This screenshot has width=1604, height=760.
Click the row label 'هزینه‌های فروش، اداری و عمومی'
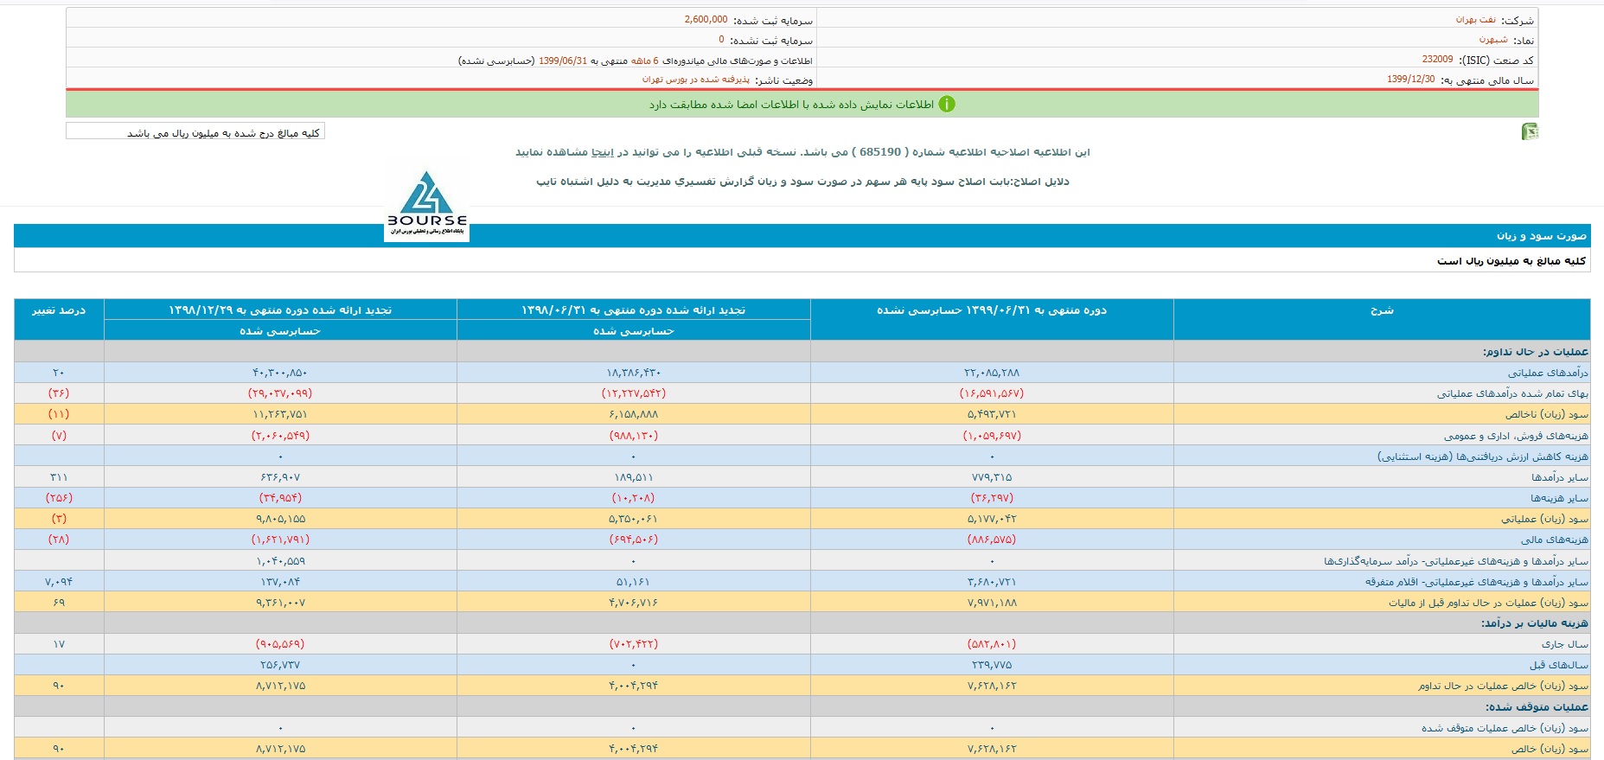[x=1516, y=436]
